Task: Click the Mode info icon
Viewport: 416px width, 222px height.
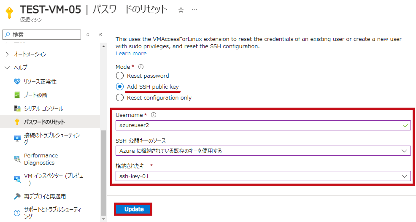Action: 141,67
